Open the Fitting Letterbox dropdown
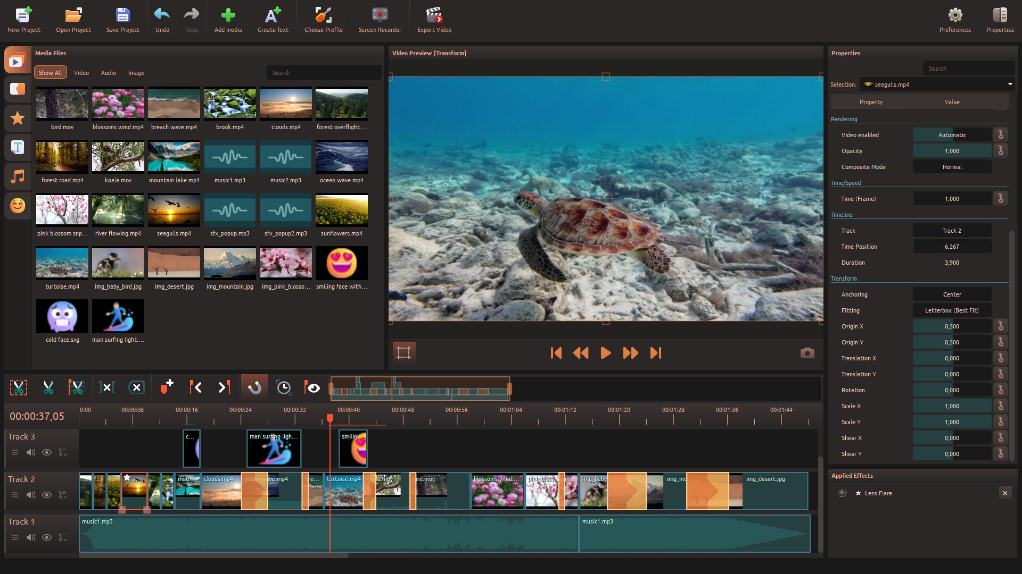Viewport: 1022px width, 574px height. click(952, 310)
